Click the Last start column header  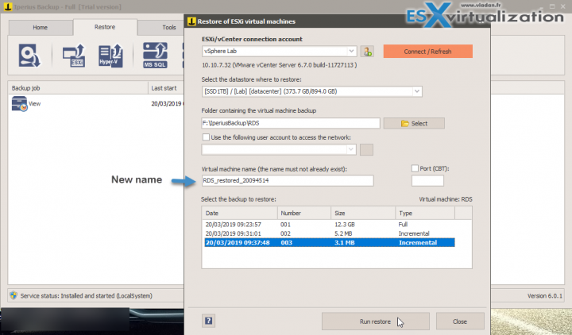(x=166, y=88)
